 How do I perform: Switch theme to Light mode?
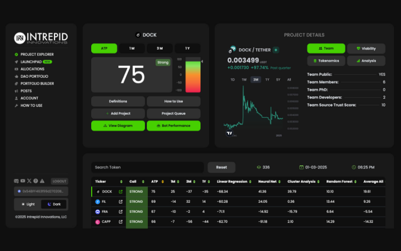coord(28,204)
